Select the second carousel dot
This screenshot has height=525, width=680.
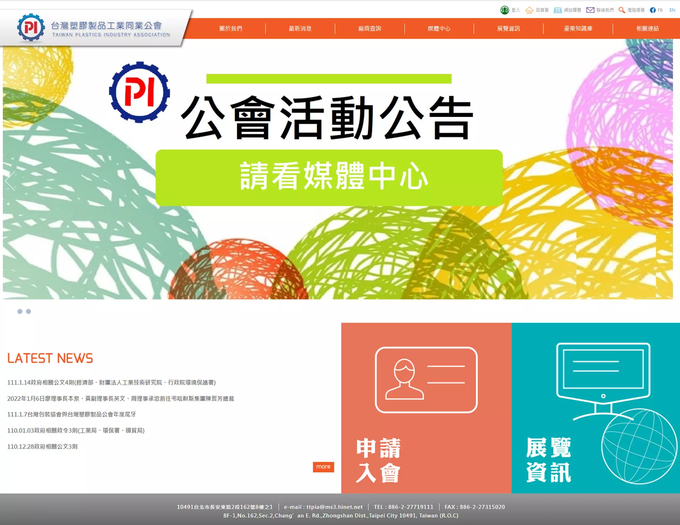28,311
